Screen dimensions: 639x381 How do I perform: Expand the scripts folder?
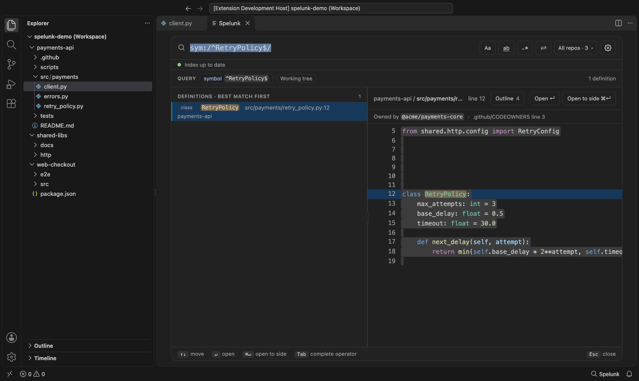(88, 67)
